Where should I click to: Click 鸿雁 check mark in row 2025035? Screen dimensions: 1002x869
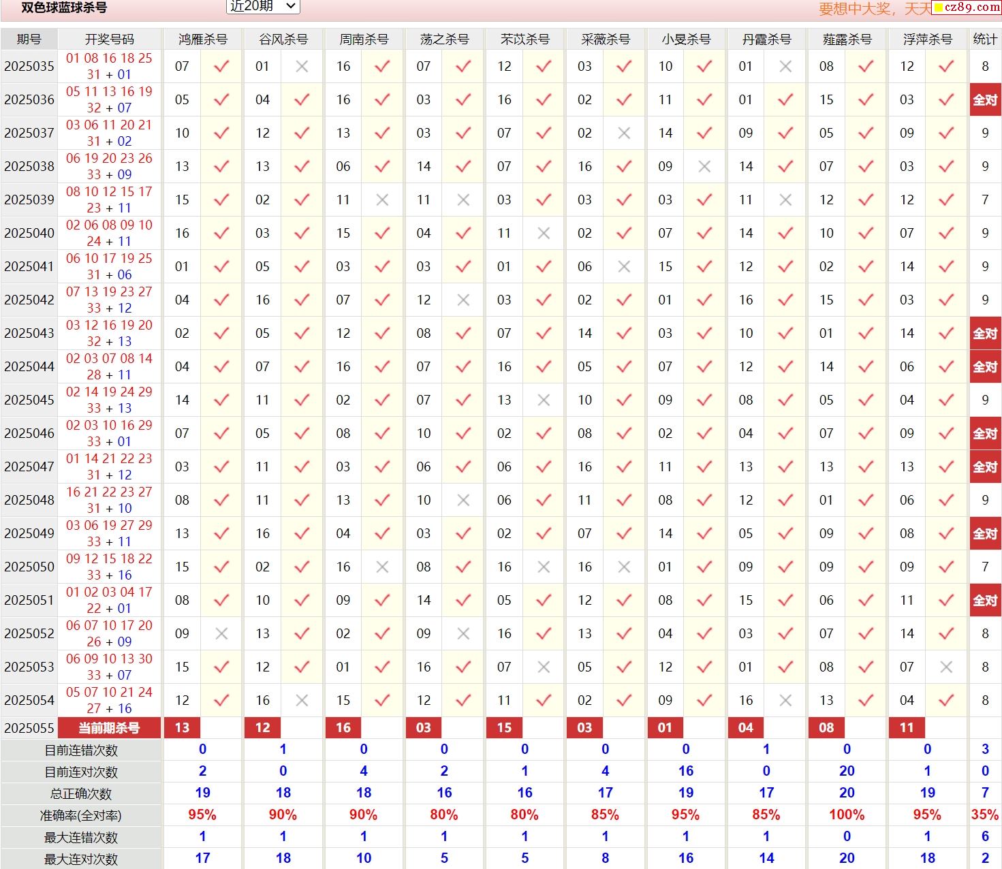221,67
